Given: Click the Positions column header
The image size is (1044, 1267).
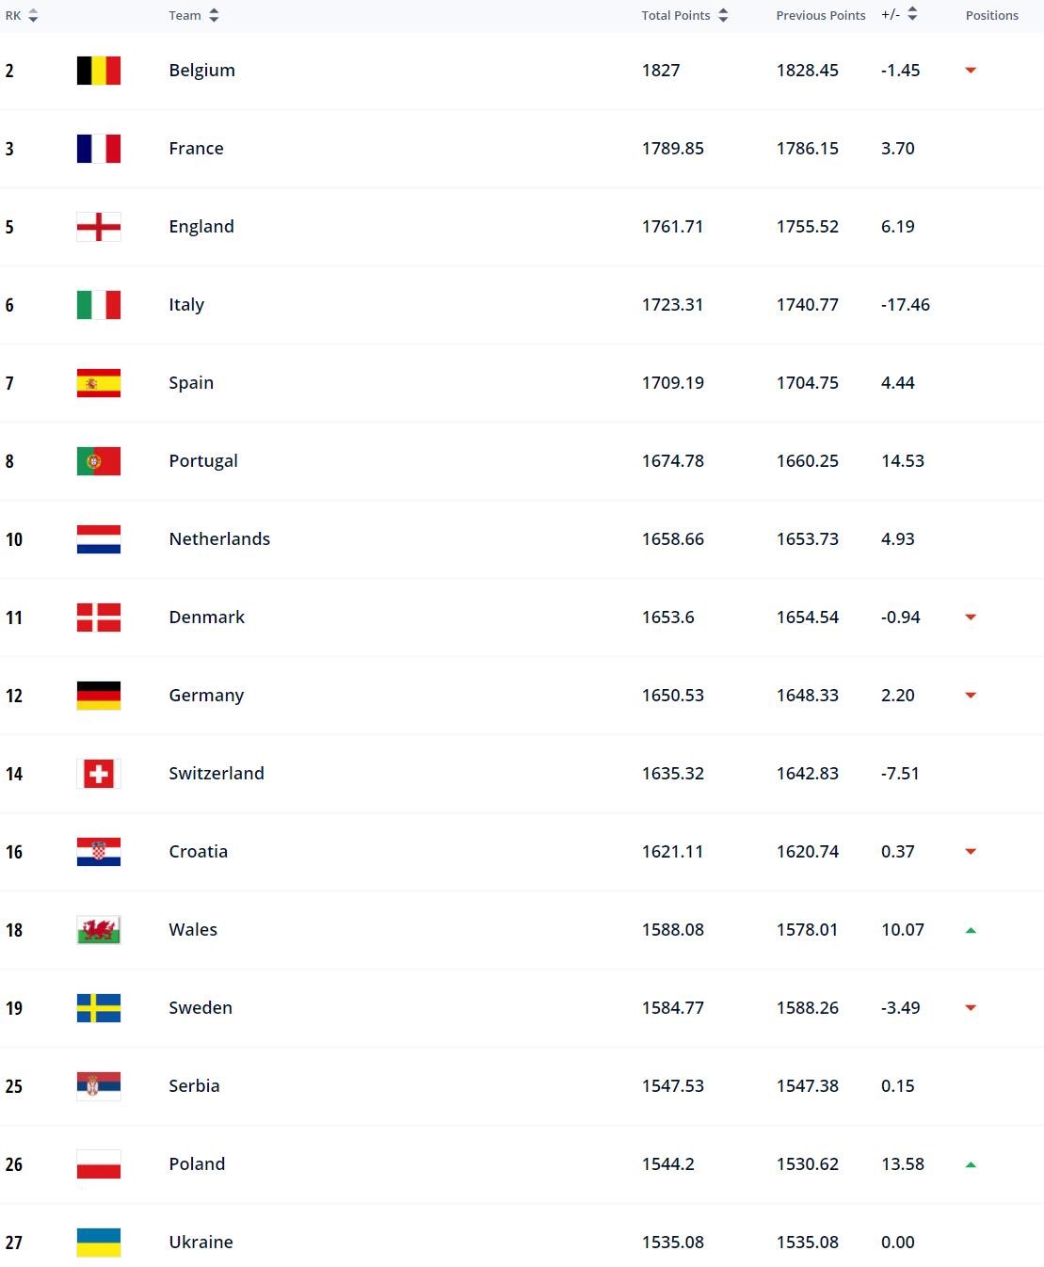Looking at the screenshot, I should [991, 16].
